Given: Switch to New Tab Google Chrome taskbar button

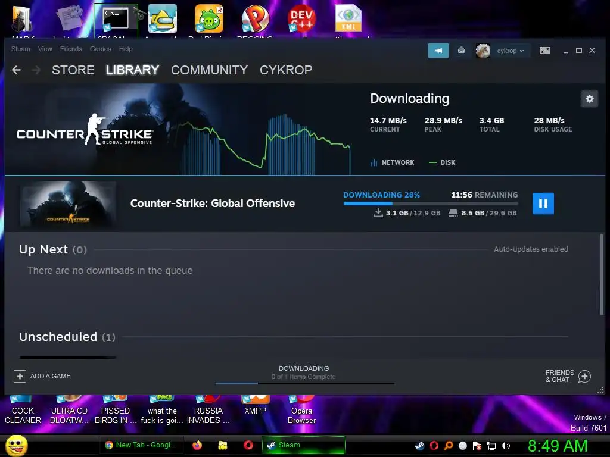Looking at the screenshot, I should point(140,445).
